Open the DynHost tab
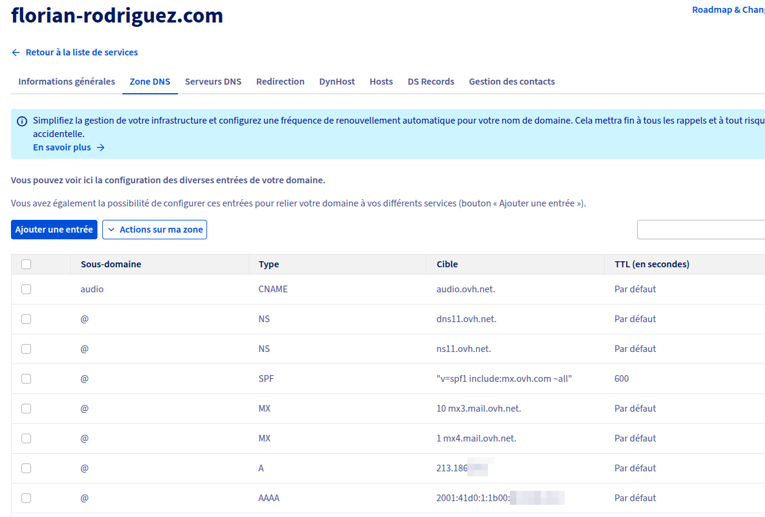 (x=337, y=81)
